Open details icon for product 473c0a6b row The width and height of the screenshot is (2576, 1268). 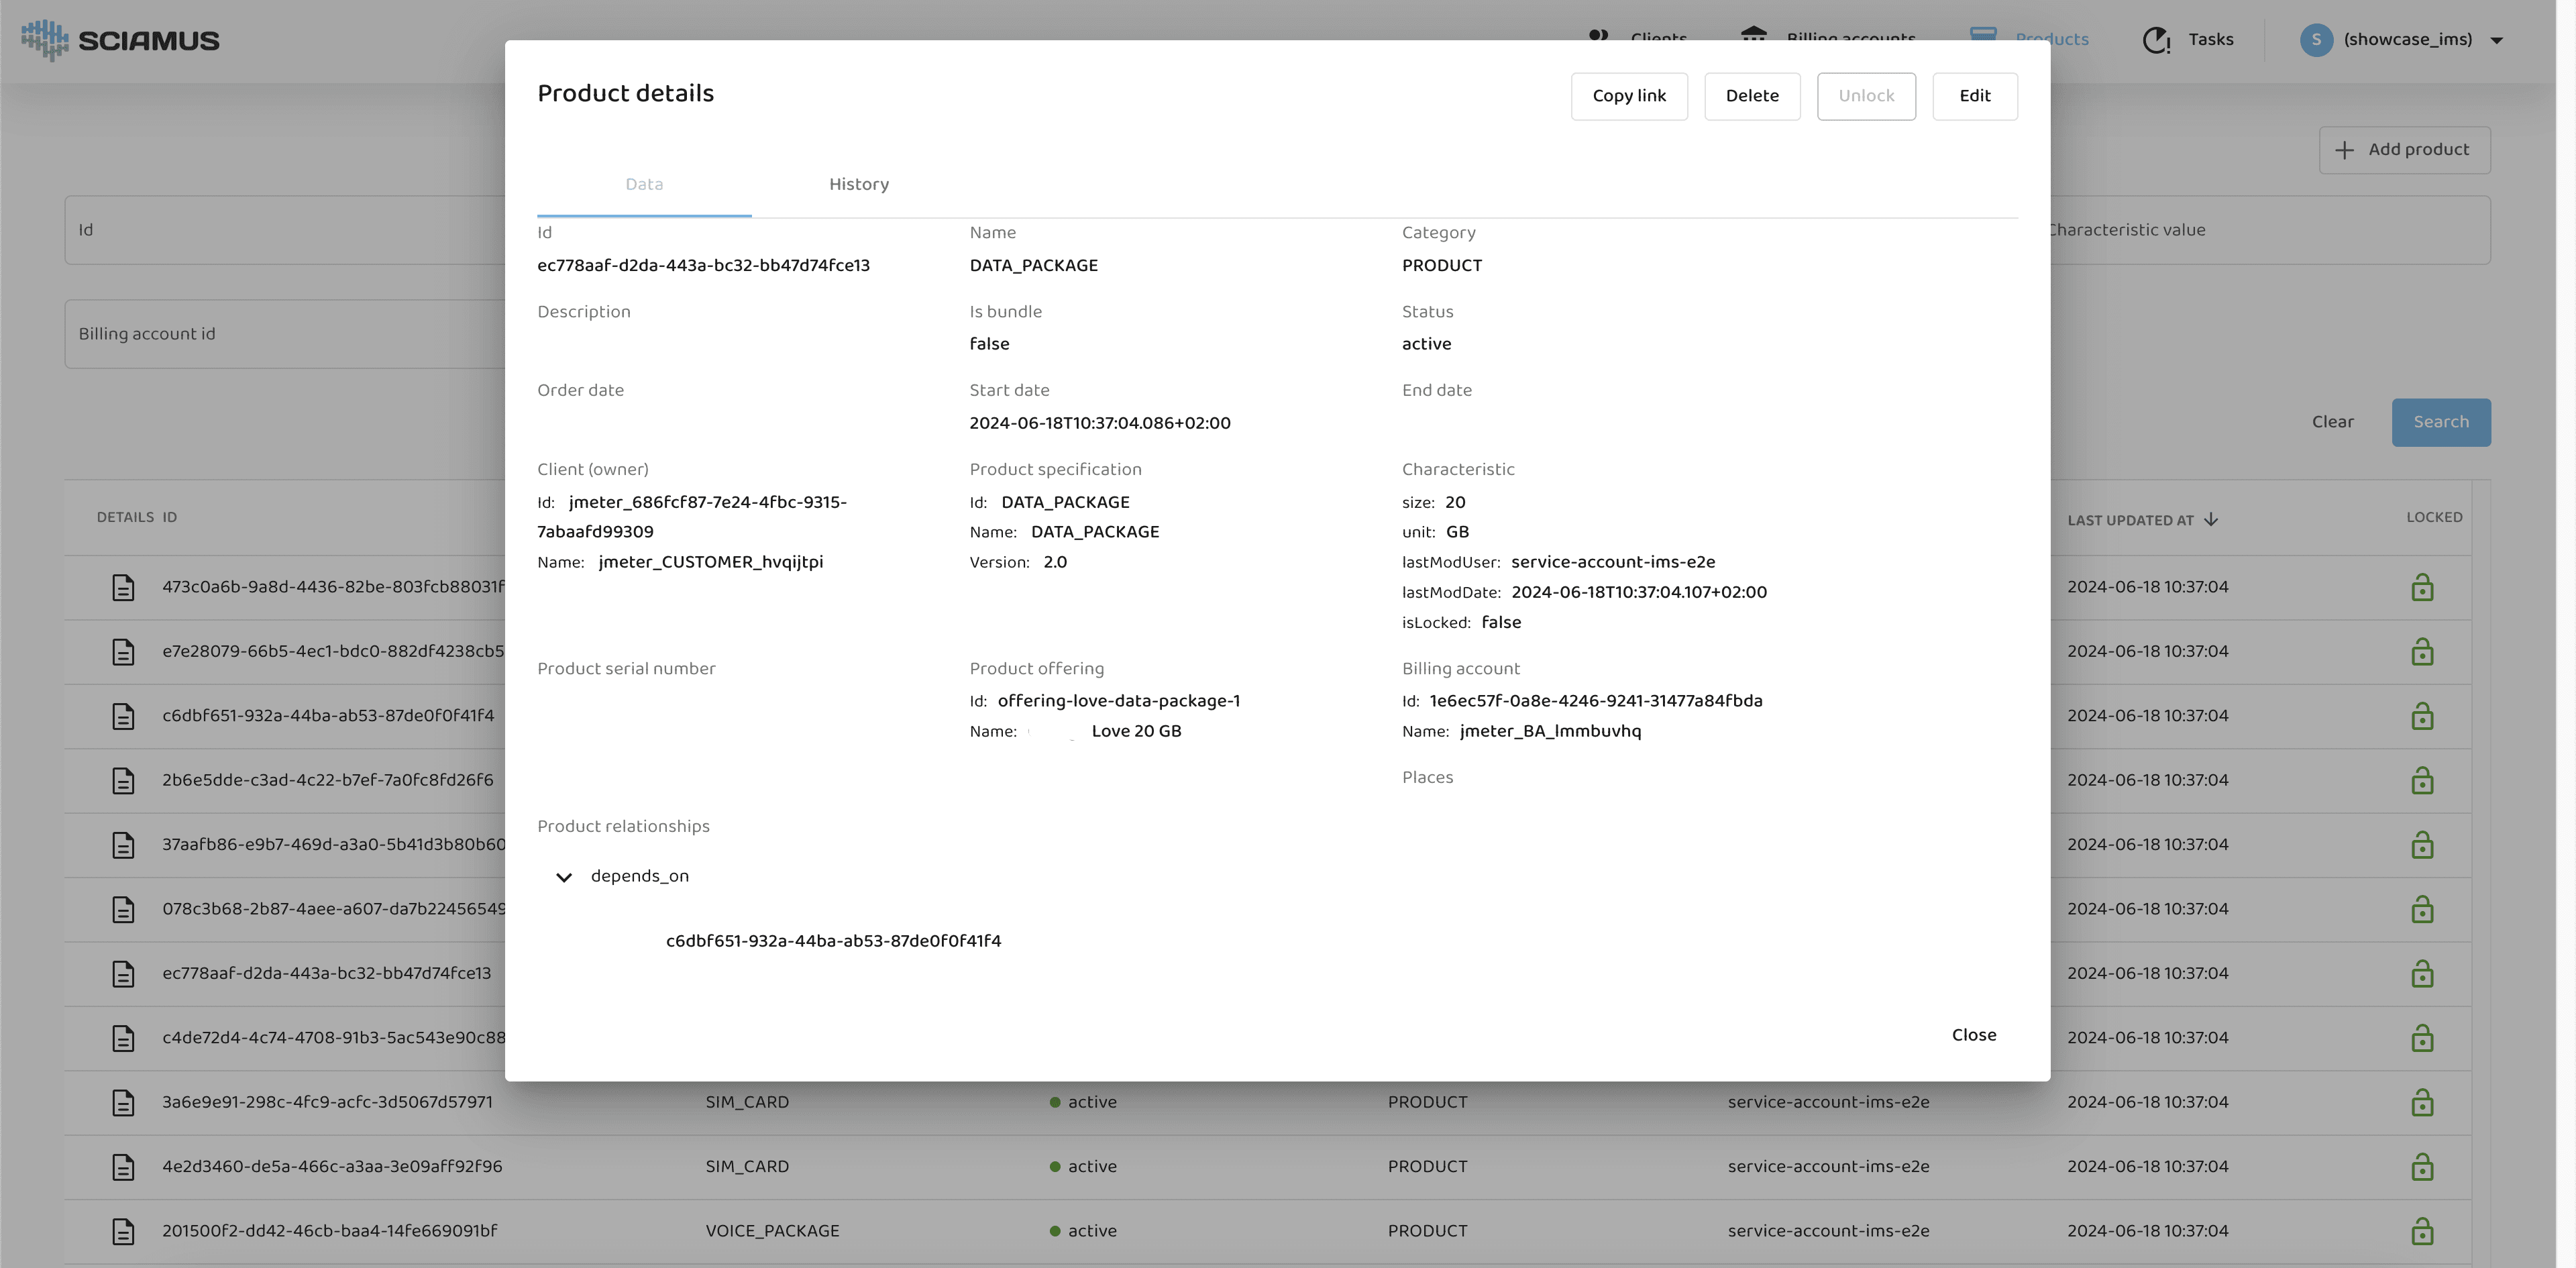coord(123,587)
